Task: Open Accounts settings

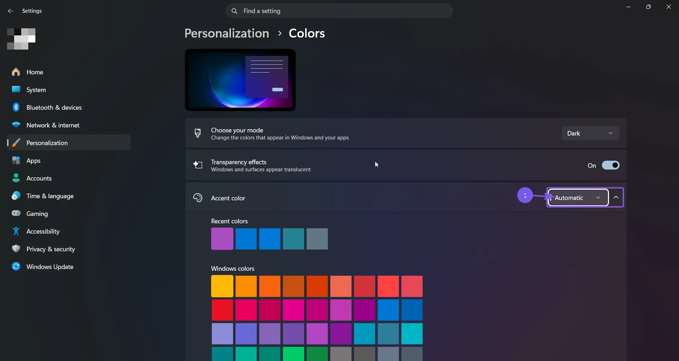Action: point(69,178)
